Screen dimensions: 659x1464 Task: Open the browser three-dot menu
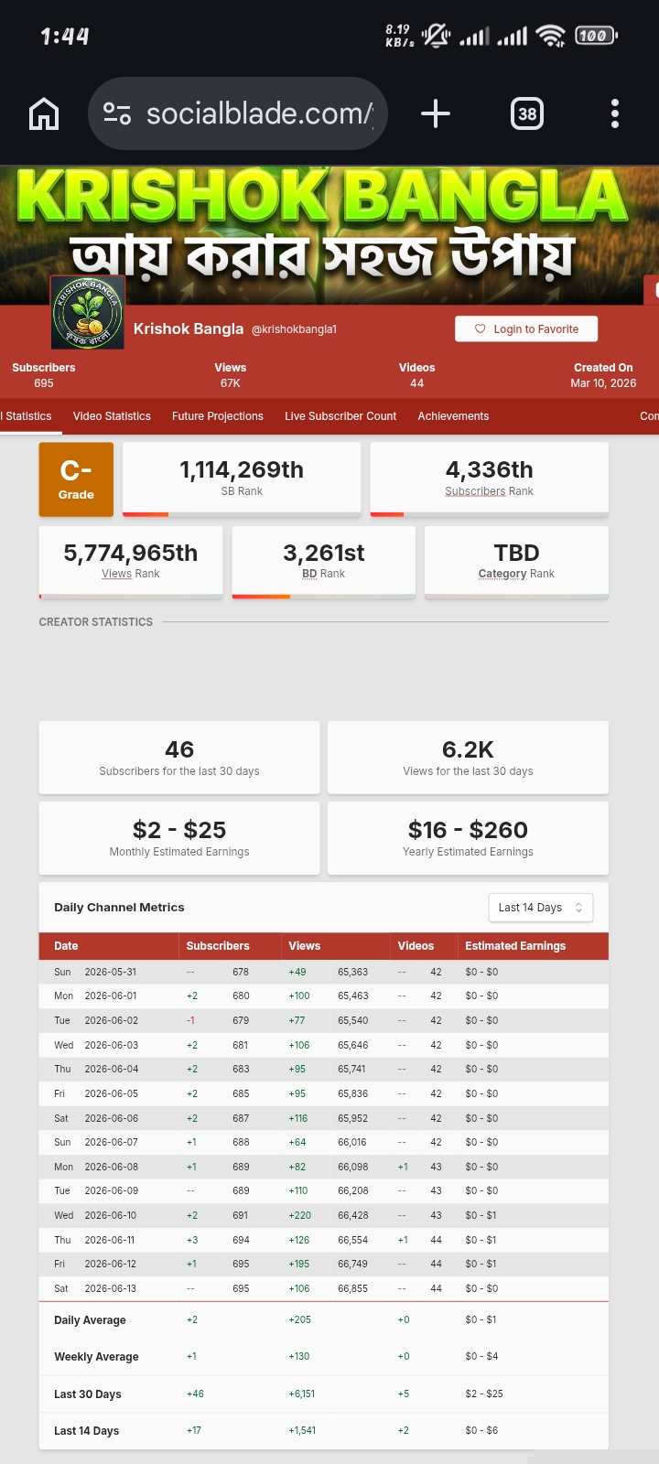coord(615,114)
